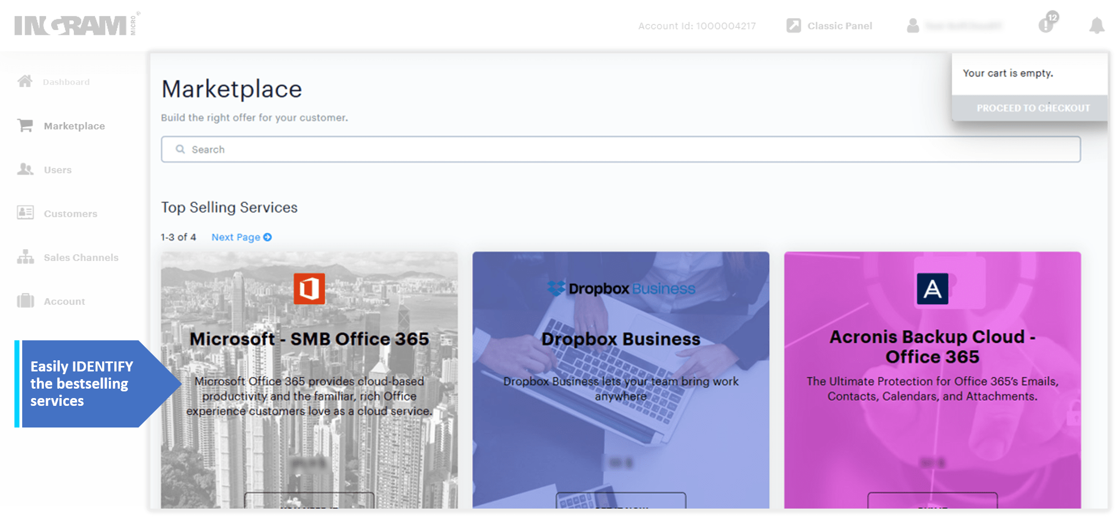Open the Classic Panel external-link icon
1117x518 pixels.
[793, 26]
